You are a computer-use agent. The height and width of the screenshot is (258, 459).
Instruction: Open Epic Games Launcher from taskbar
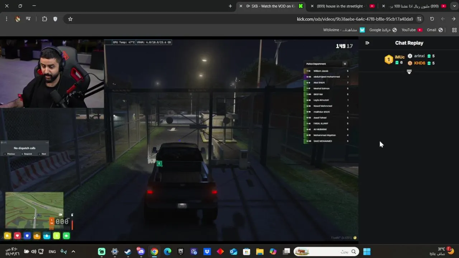181,252
